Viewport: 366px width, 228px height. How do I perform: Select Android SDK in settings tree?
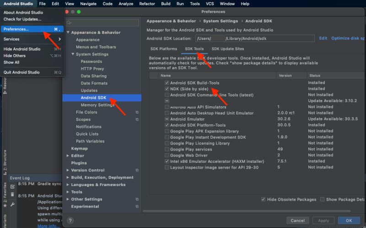tap(102, 98)
